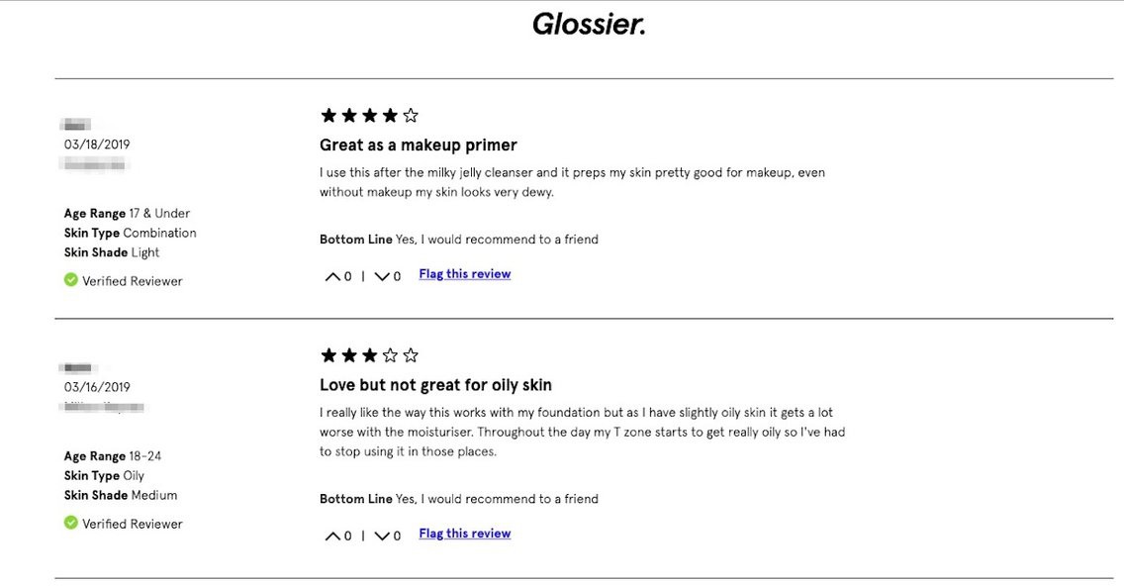Click the Verified Reviewer checkmark on the 03/18/2019 review
Screen dimensions: 1124x586
[x=71, y=280]
